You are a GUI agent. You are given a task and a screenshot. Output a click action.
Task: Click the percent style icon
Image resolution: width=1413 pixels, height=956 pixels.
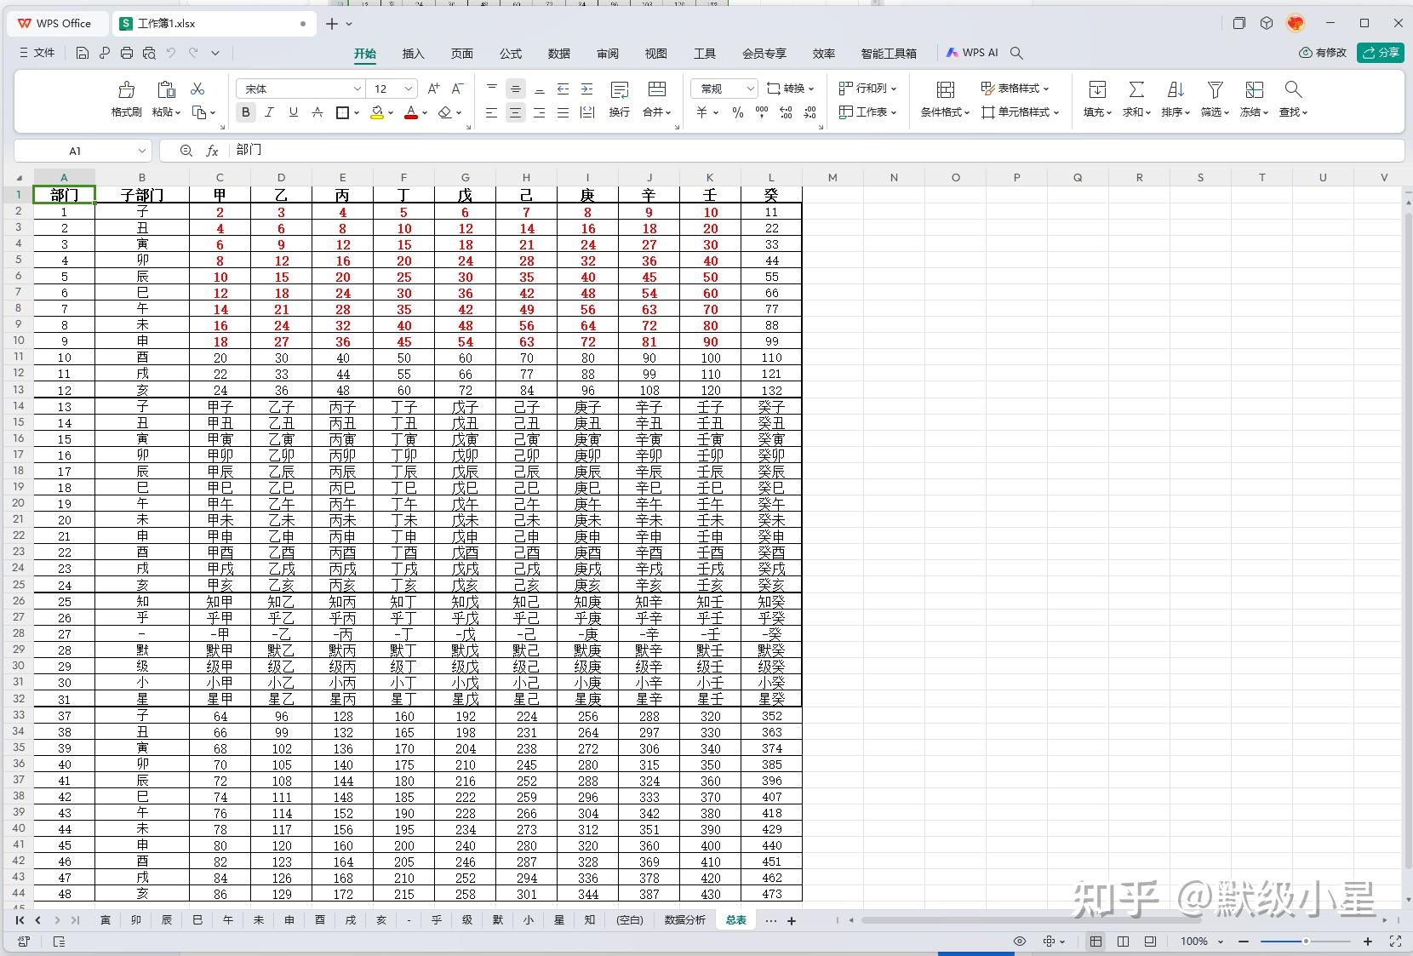coord(738,112)
